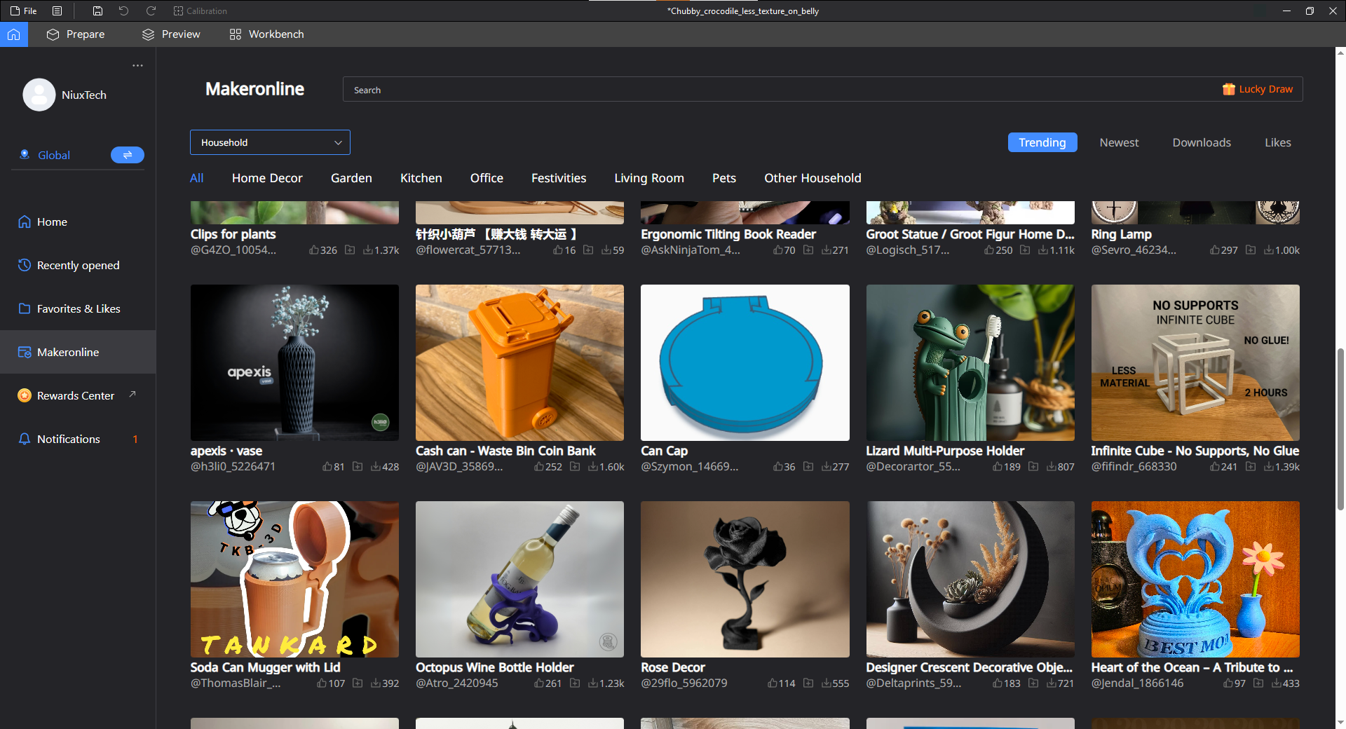Click the download icon on Can Cap card
The width and height of the screenshot is (1346, 729).
pos(826,466)
